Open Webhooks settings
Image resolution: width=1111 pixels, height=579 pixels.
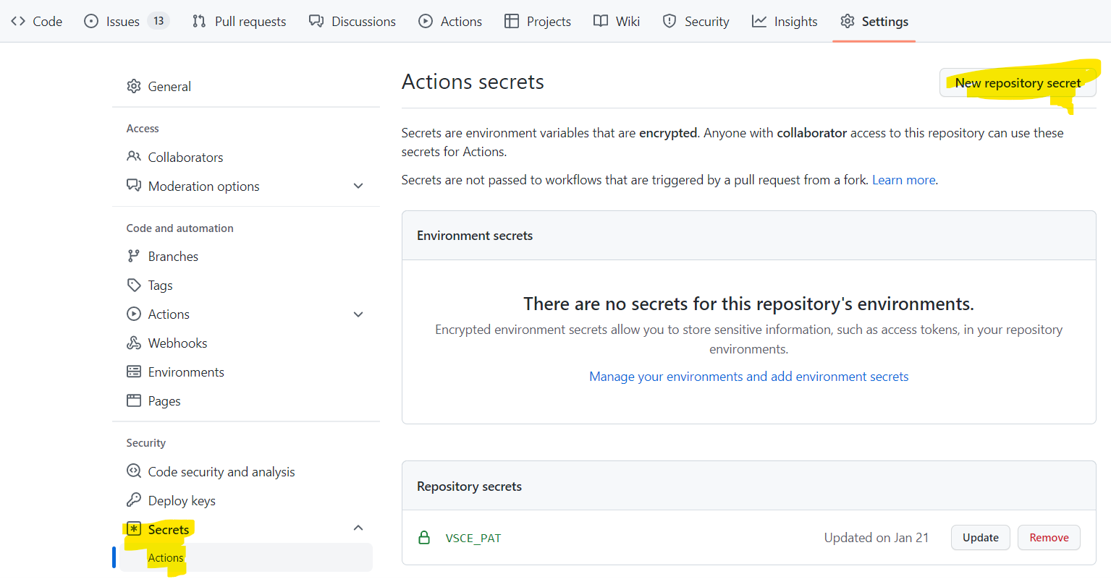click(246, 343)
